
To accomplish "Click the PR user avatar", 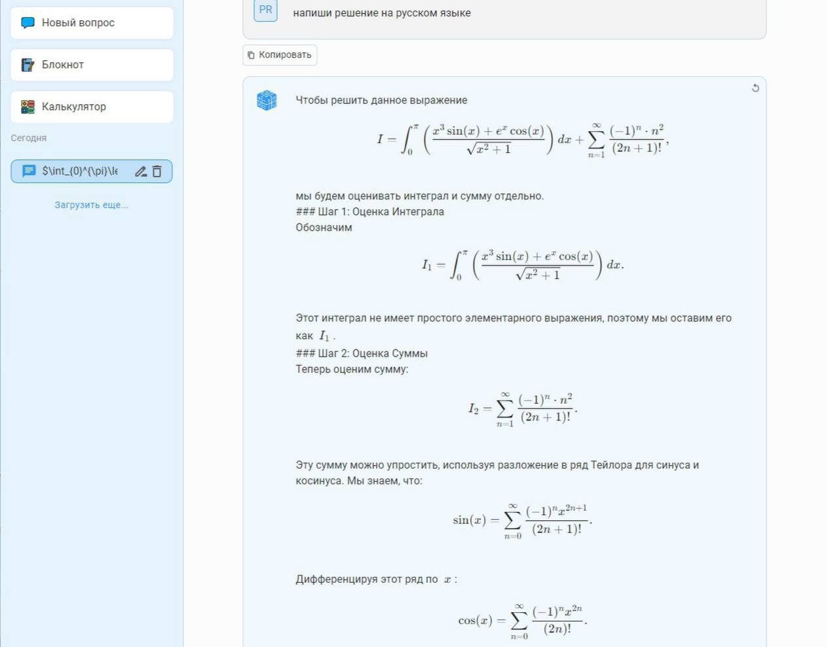I will 265,10.
